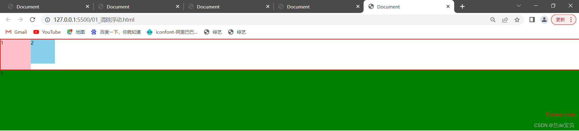Open the 百度一下，你就知道 bookmark
The height and width of the screenshot is (131, 579).
[x=116, y=32]
